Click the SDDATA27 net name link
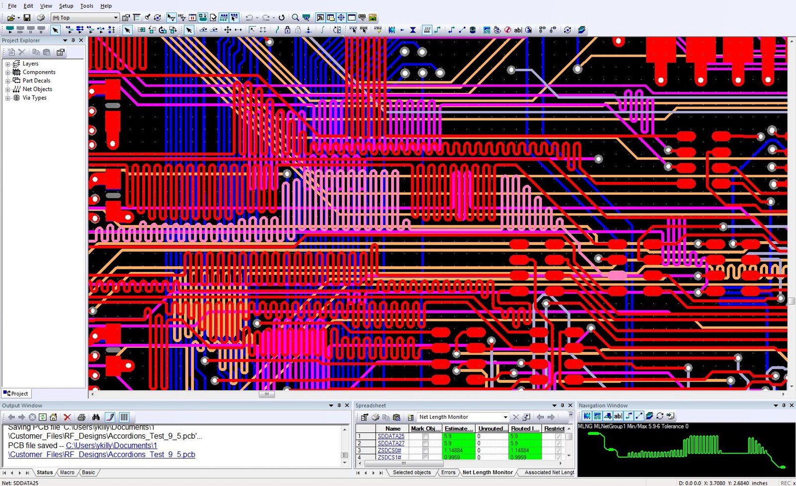 [x=391, y=443]
